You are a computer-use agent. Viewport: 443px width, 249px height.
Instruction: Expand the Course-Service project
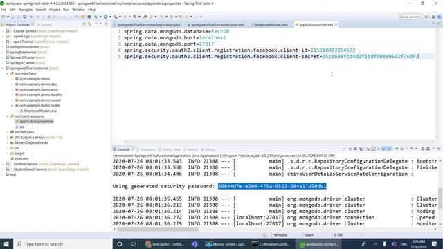tap(3, 31)
